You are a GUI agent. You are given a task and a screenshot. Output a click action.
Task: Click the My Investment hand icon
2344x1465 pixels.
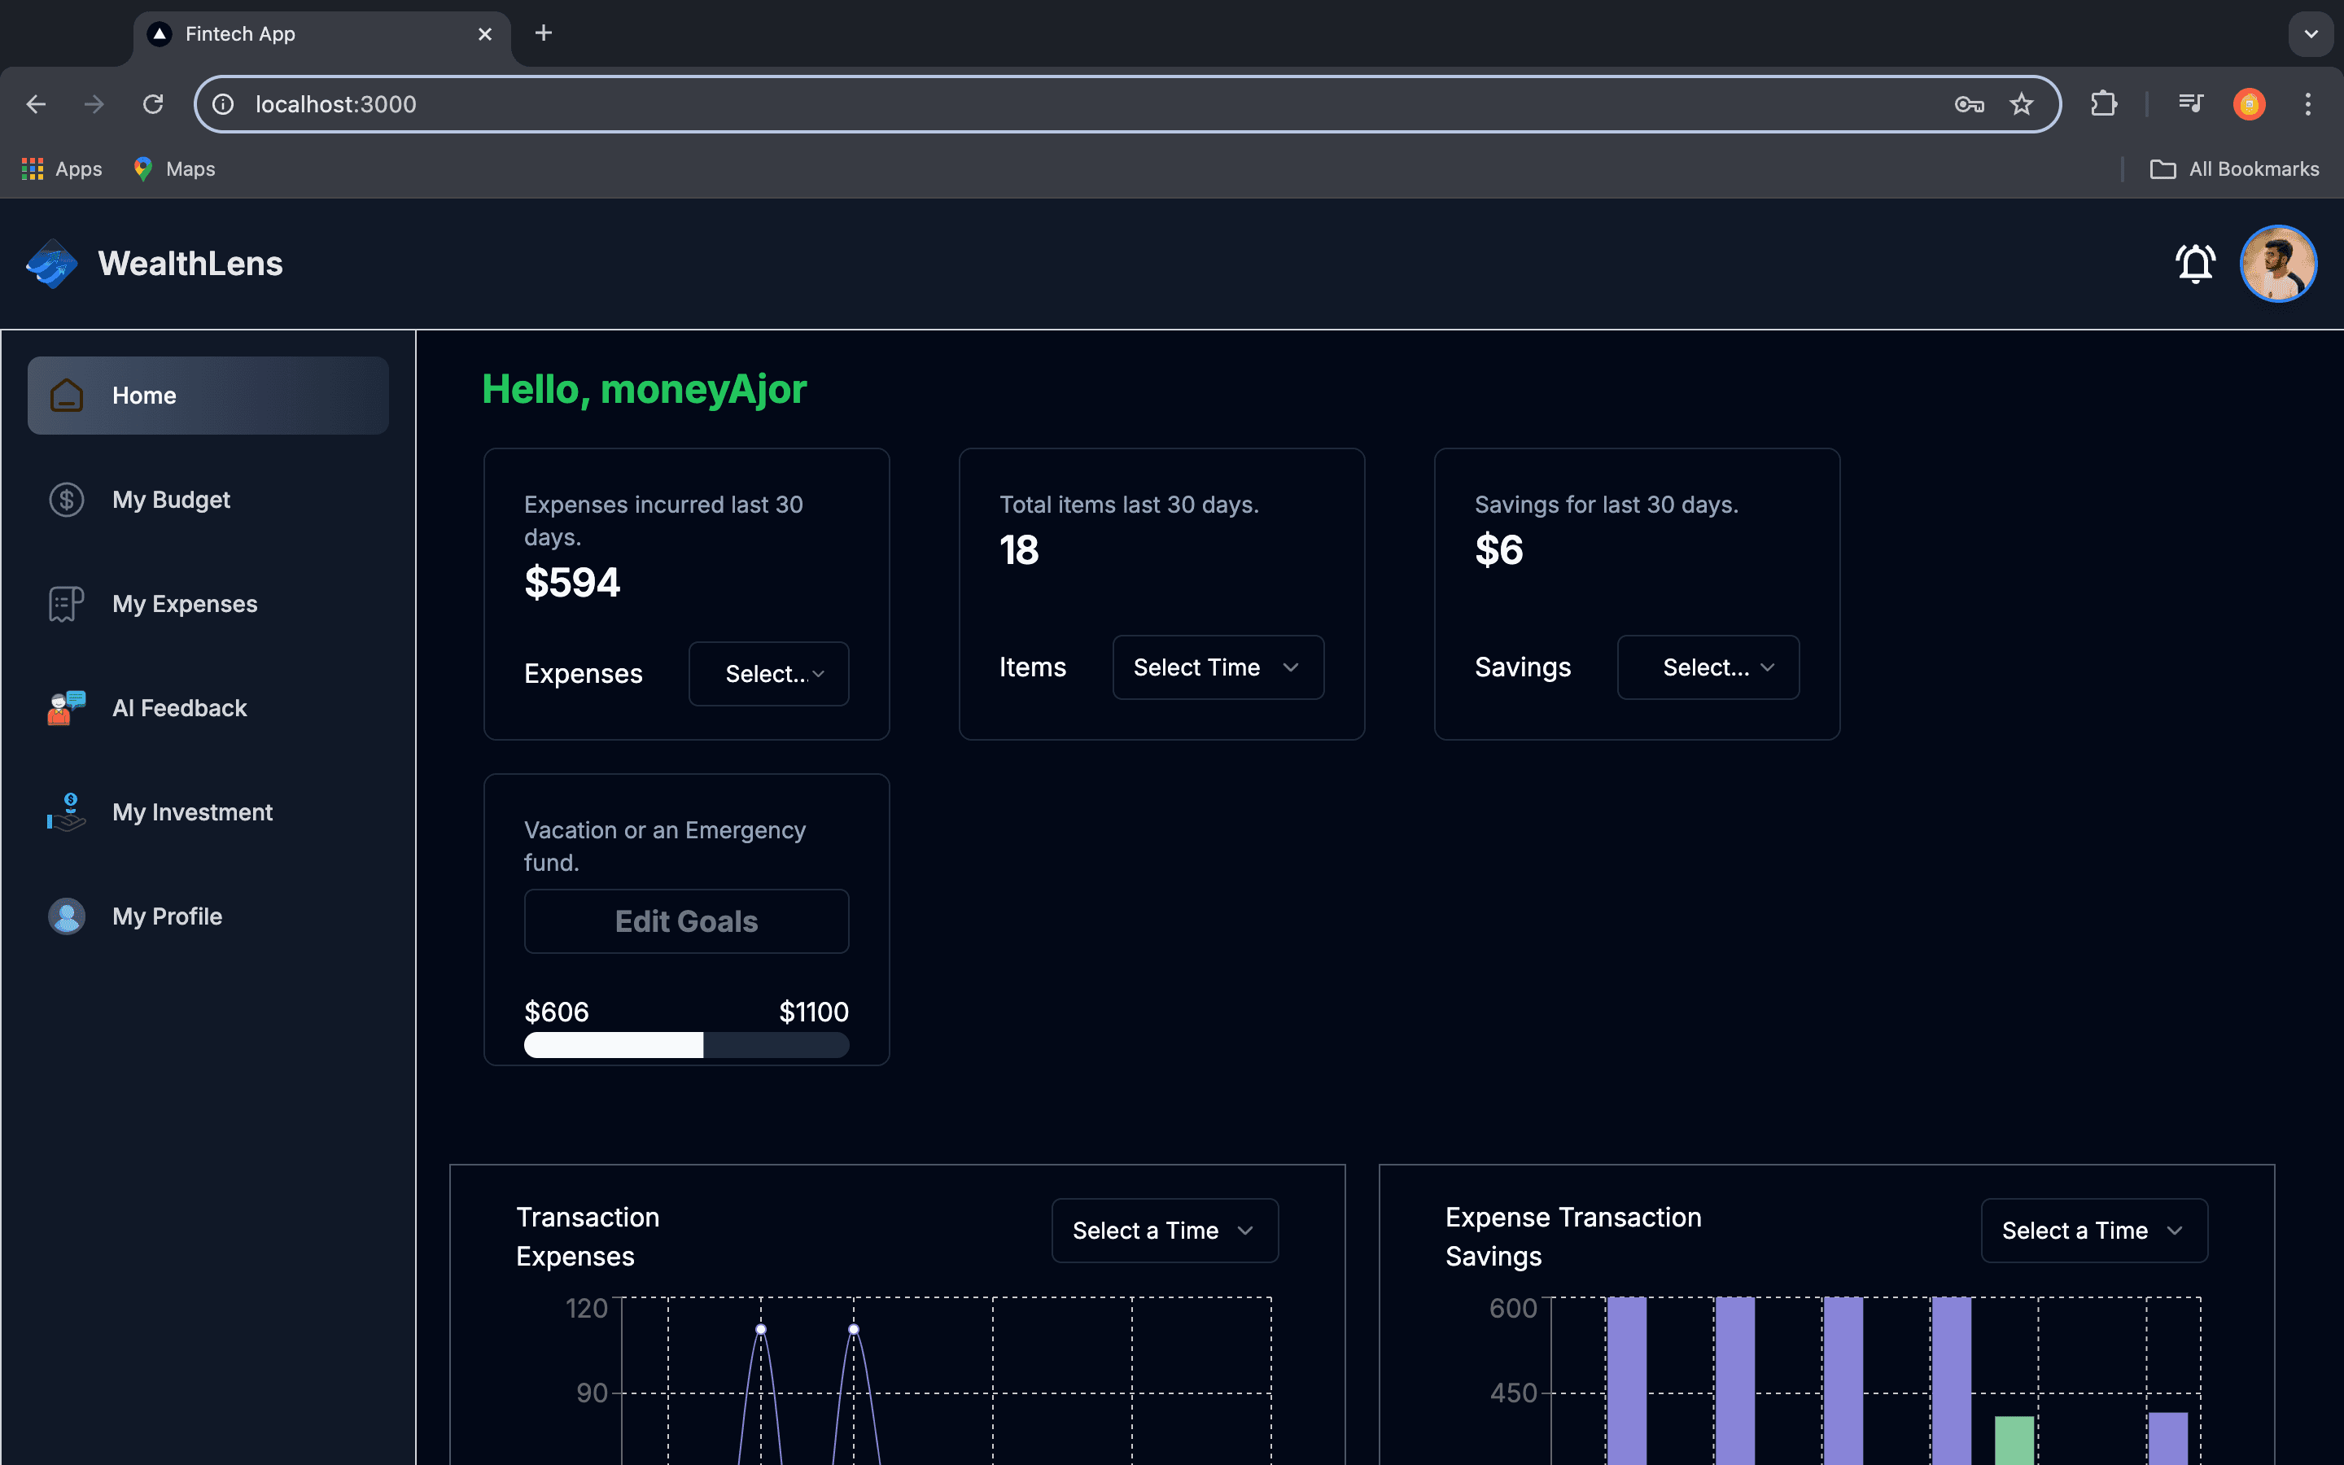click(x=67, y=812)
